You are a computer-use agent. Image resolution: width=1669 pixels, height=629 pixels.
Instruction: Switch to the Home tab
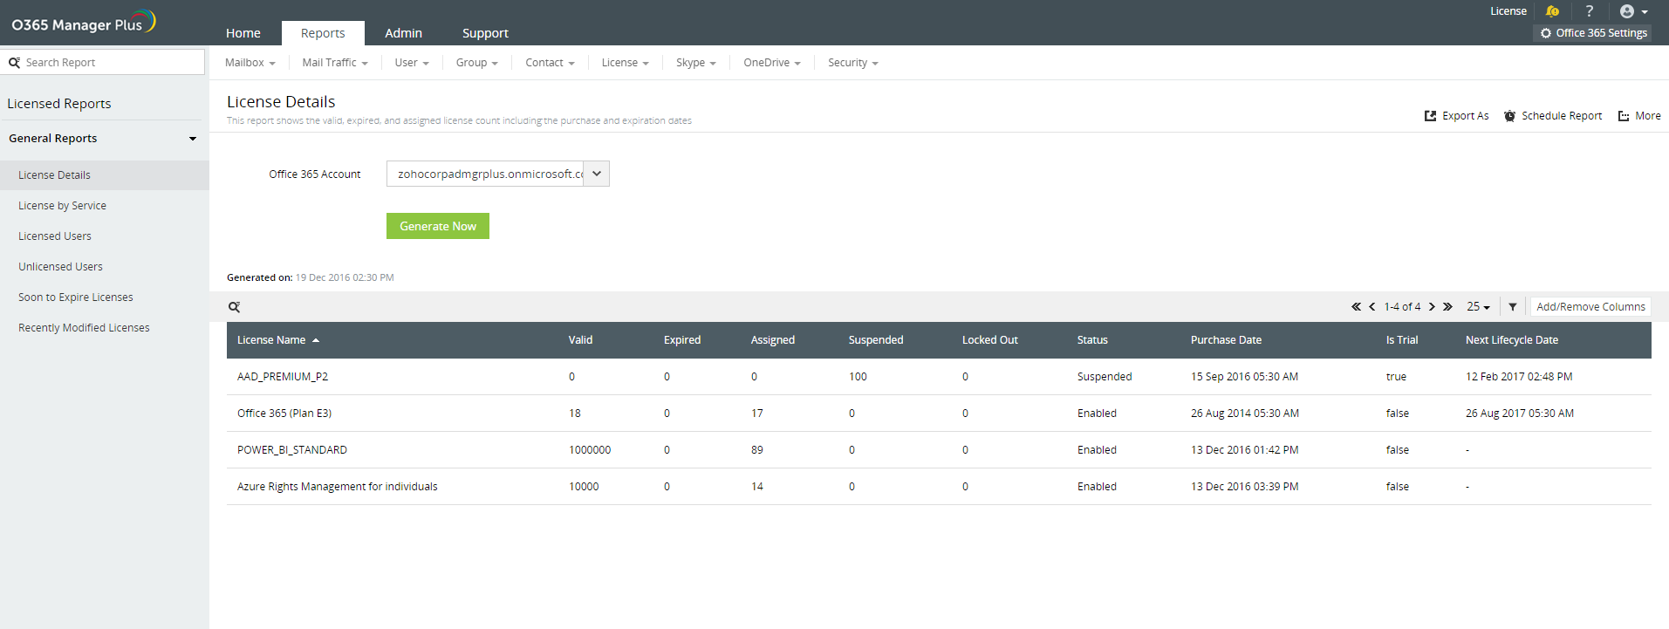[x=243, y=33]
